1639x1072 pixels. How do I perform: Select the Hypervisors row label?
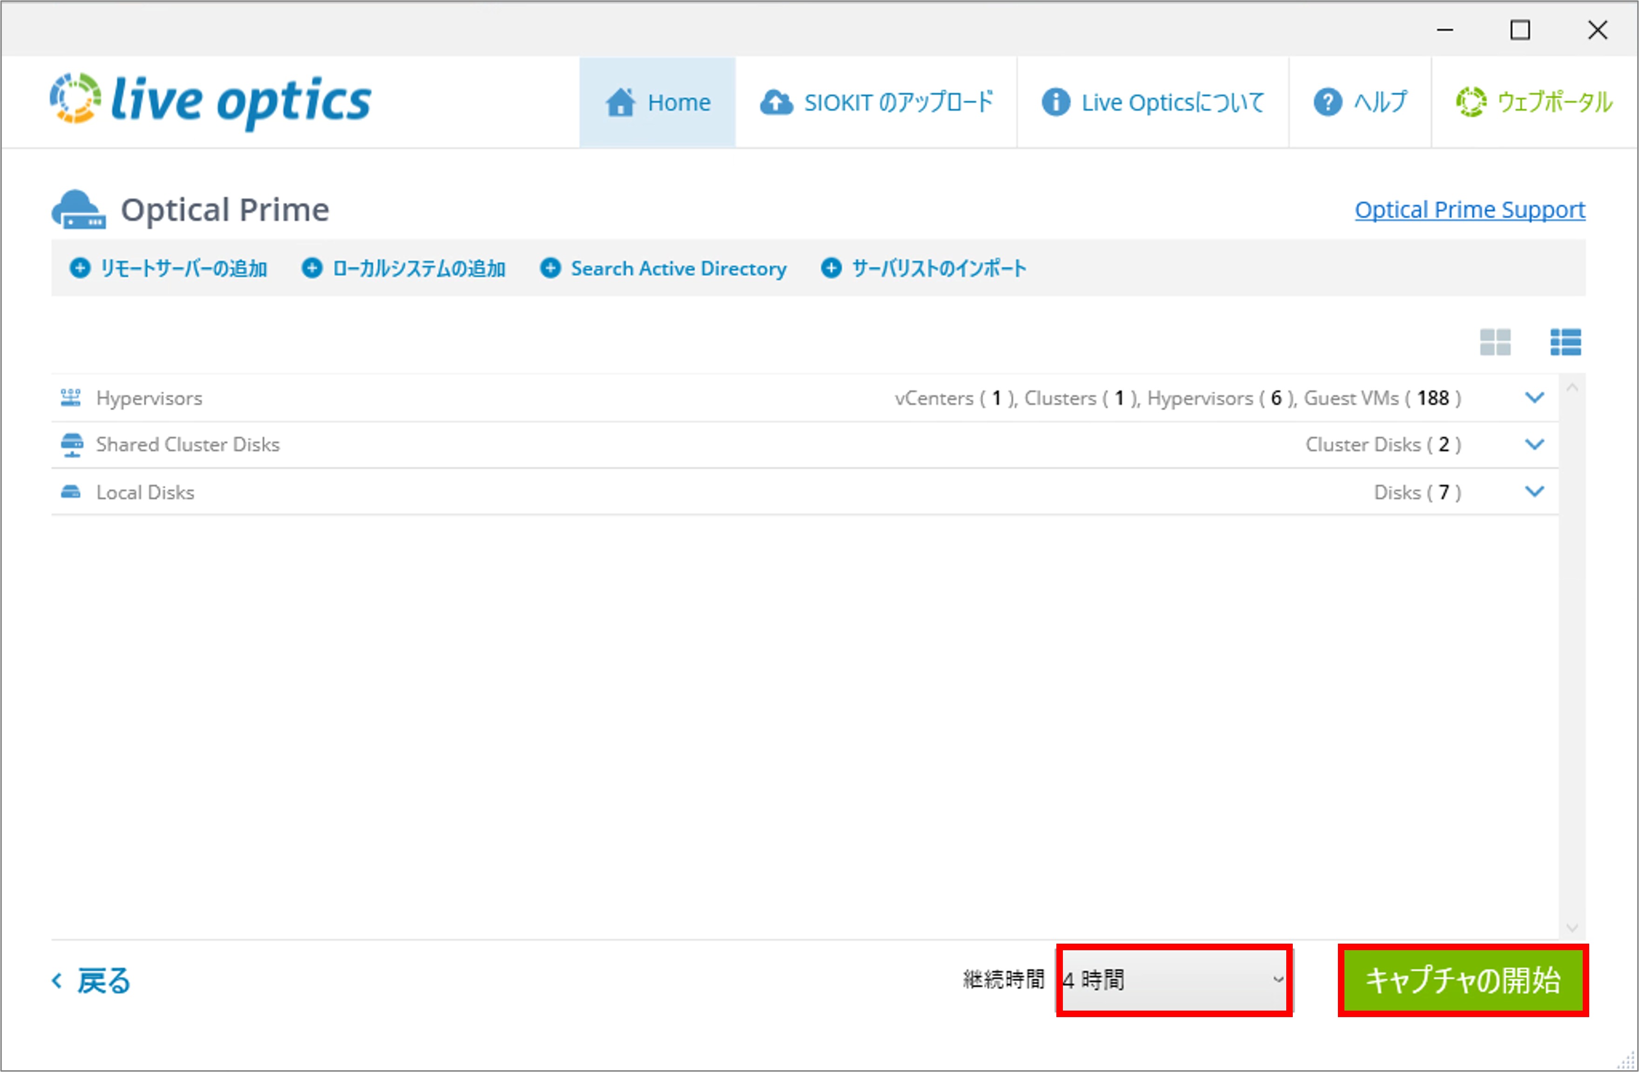click(149, 399)
